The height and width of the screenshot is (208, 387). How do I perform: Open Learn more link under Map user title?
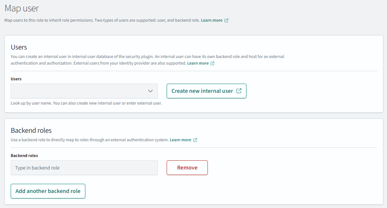point(212,21)
